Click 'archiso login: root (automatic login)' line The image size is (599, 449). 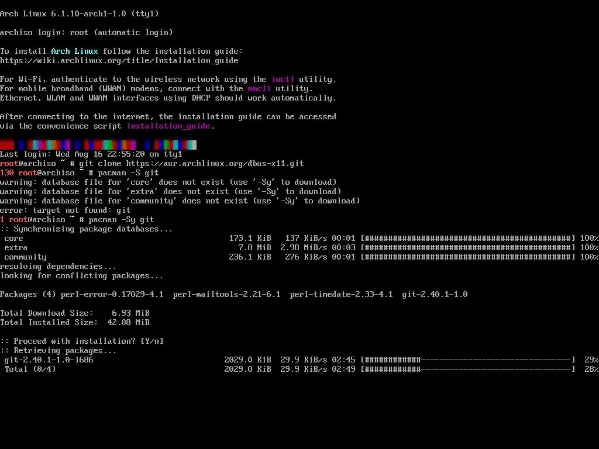coord(87,33)
